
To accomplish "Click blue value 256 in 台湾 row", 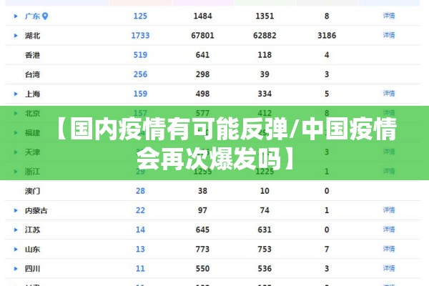I will (140, 74).
